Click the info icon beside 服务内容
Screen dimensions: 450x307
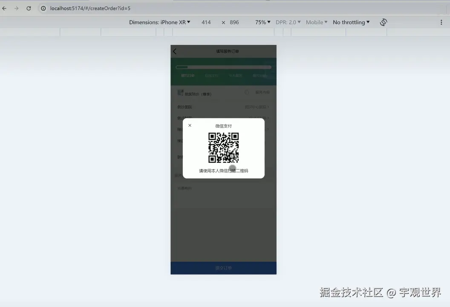pos(247,92)
